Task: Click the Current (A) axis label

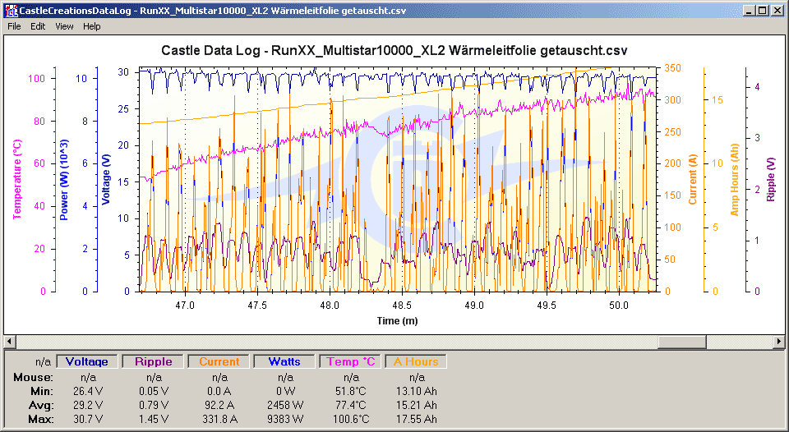Action: (693, 180)
